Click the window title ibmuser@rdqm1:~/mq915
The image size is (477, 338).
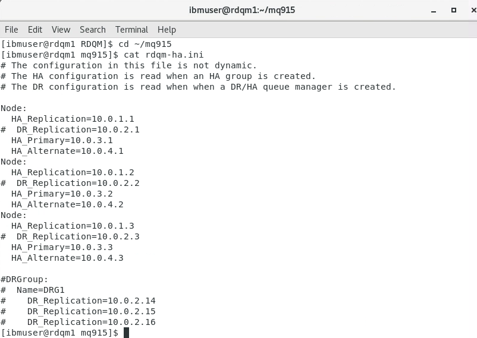(x=242, y=10)
